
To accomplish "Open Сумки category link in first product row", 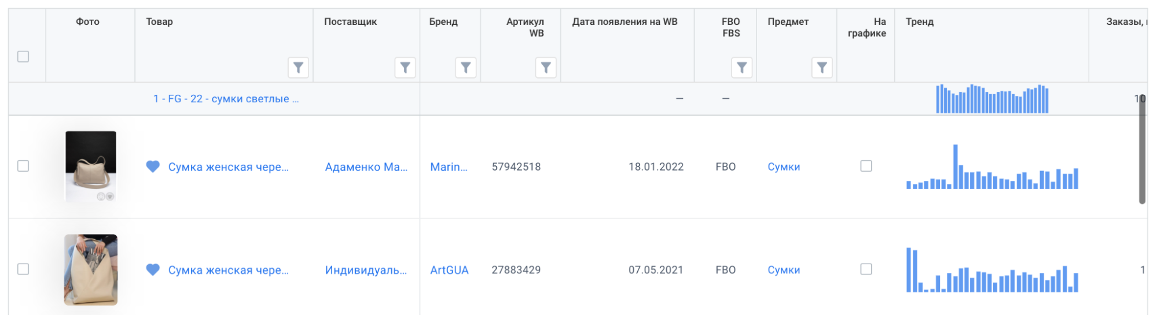I will click(x=784, y=167).
